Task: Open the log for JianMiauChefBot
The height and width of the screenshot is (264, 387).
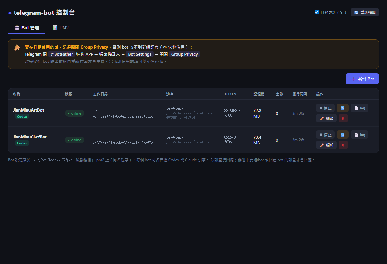Action: coord(359,135)
